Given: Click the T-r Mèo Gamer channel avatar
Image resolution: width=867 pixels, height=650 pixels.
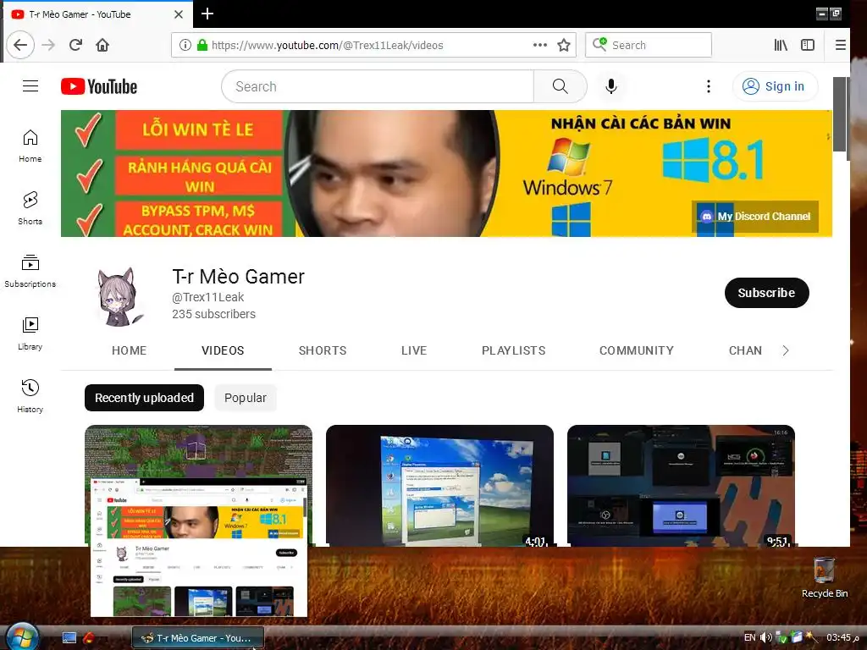Looking at the screenshot, I should 120,296.
